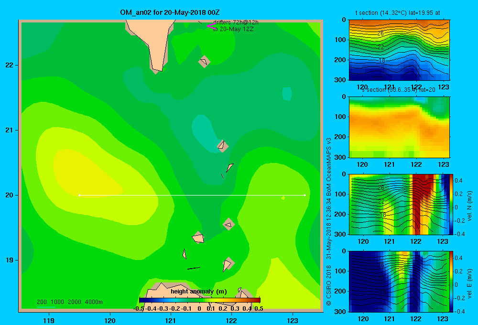The height and width of the screenshot is (325, 478).
Task: Click contour label 22 in the temperature section
Action: 381,47
